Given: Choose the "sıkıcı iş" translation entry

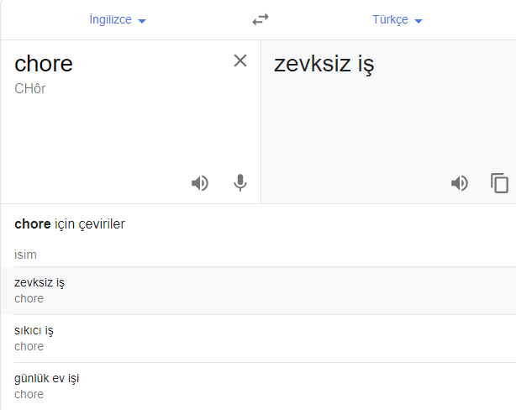Looking at the screenshot, I should 34,330.
